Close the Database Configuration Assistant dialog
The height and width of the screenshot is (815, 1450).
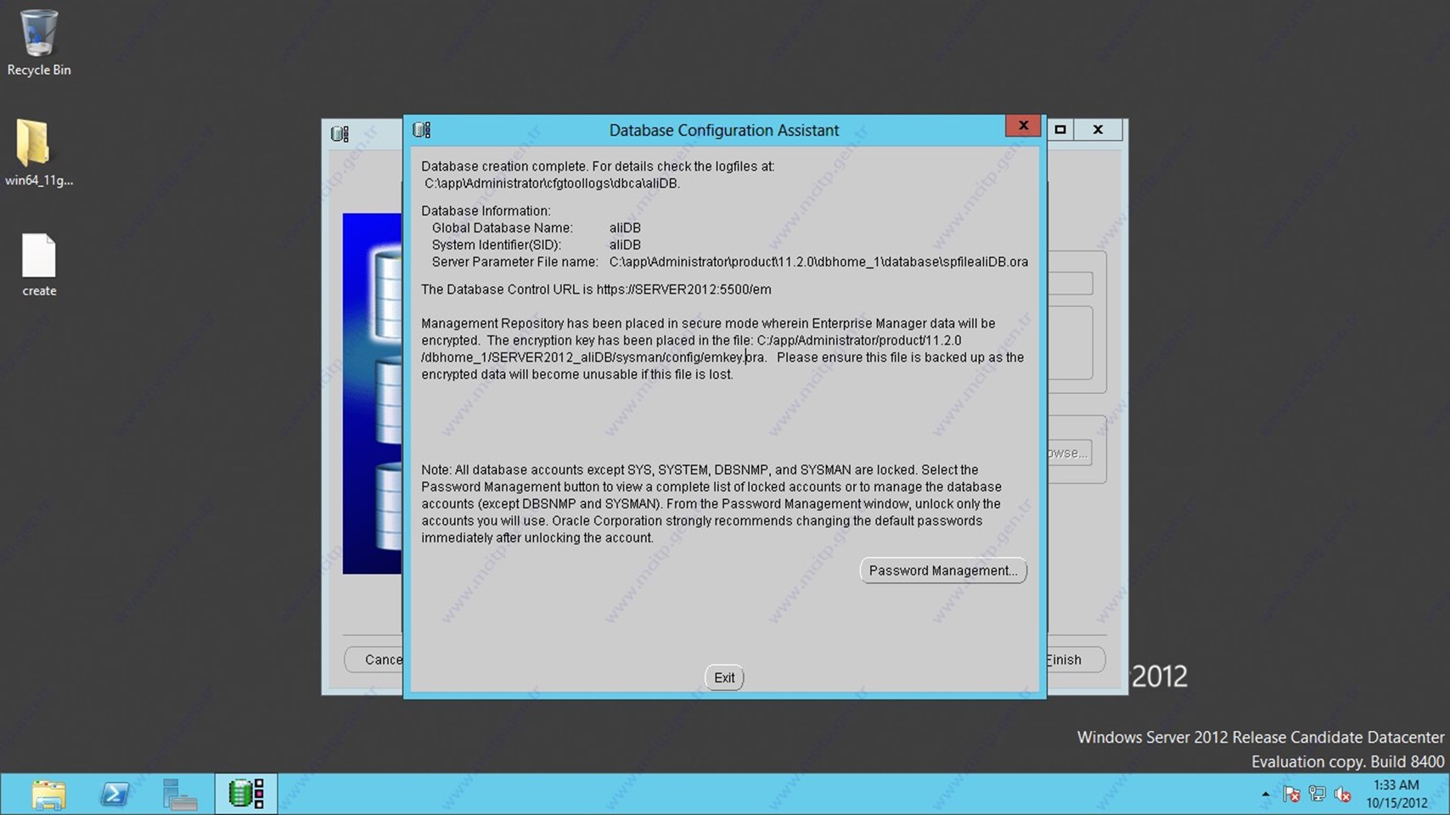pos(1023,126)
